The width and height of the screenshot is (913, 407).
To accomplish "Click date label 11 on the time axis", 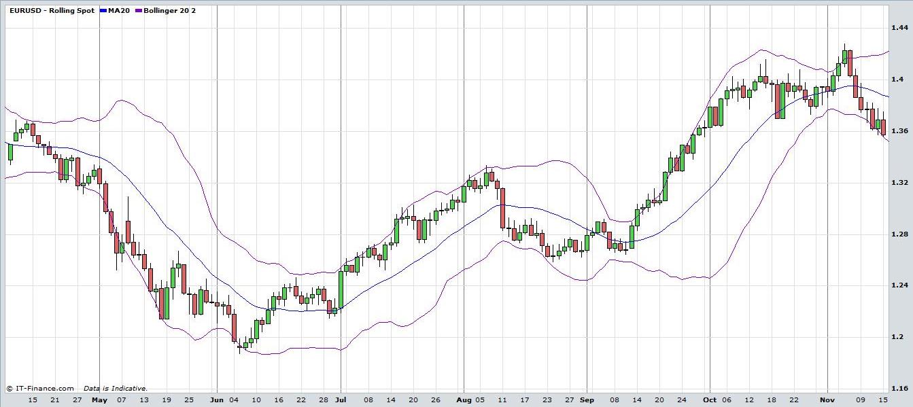I will click(x=502, y=400).
